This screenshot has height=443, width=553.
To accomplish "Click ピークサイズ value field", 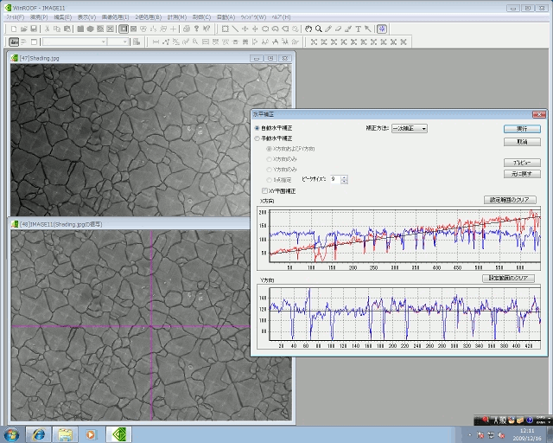I will pos(335,179).
